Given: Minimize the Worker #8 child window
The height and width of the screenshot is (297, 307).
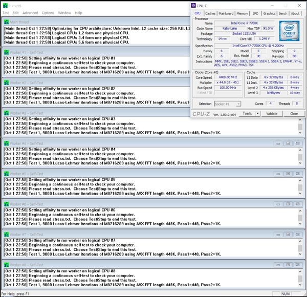Looking at the screenshot, I should (278, 265).
